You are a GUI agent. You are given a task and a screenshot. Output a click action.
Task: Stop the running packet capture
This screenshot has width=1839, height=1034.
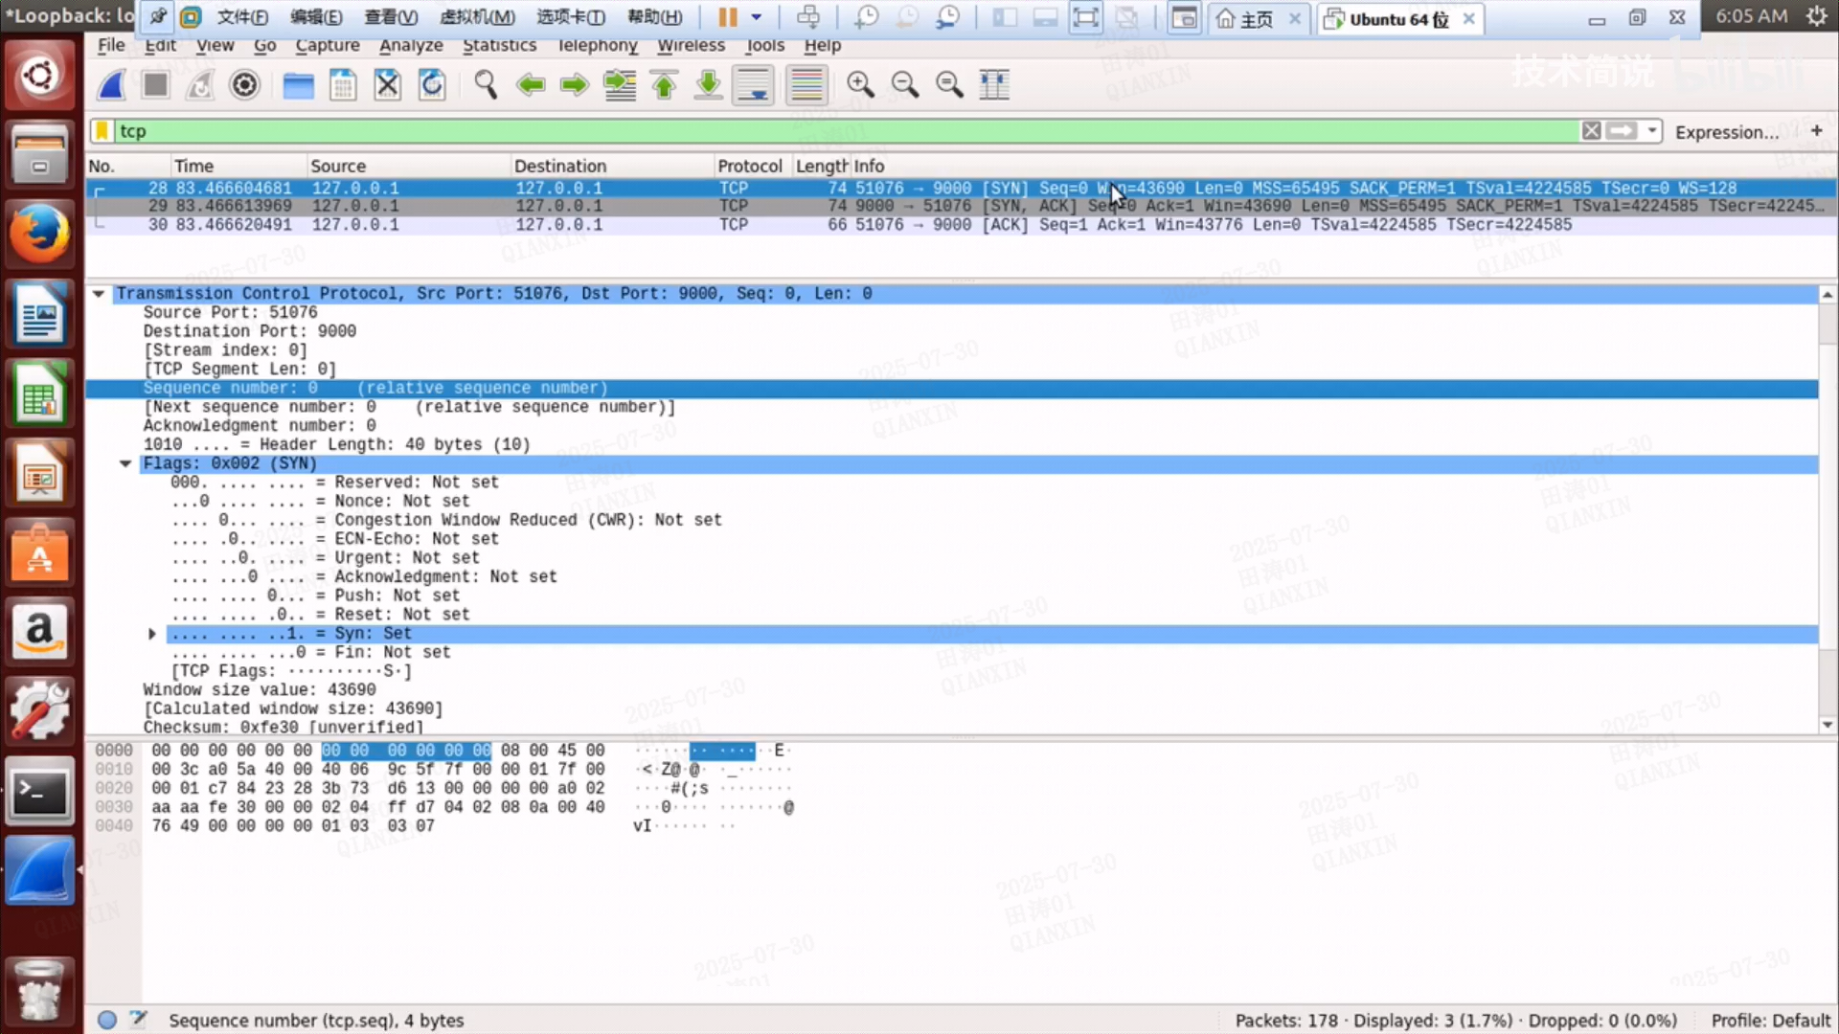point(155,85)
